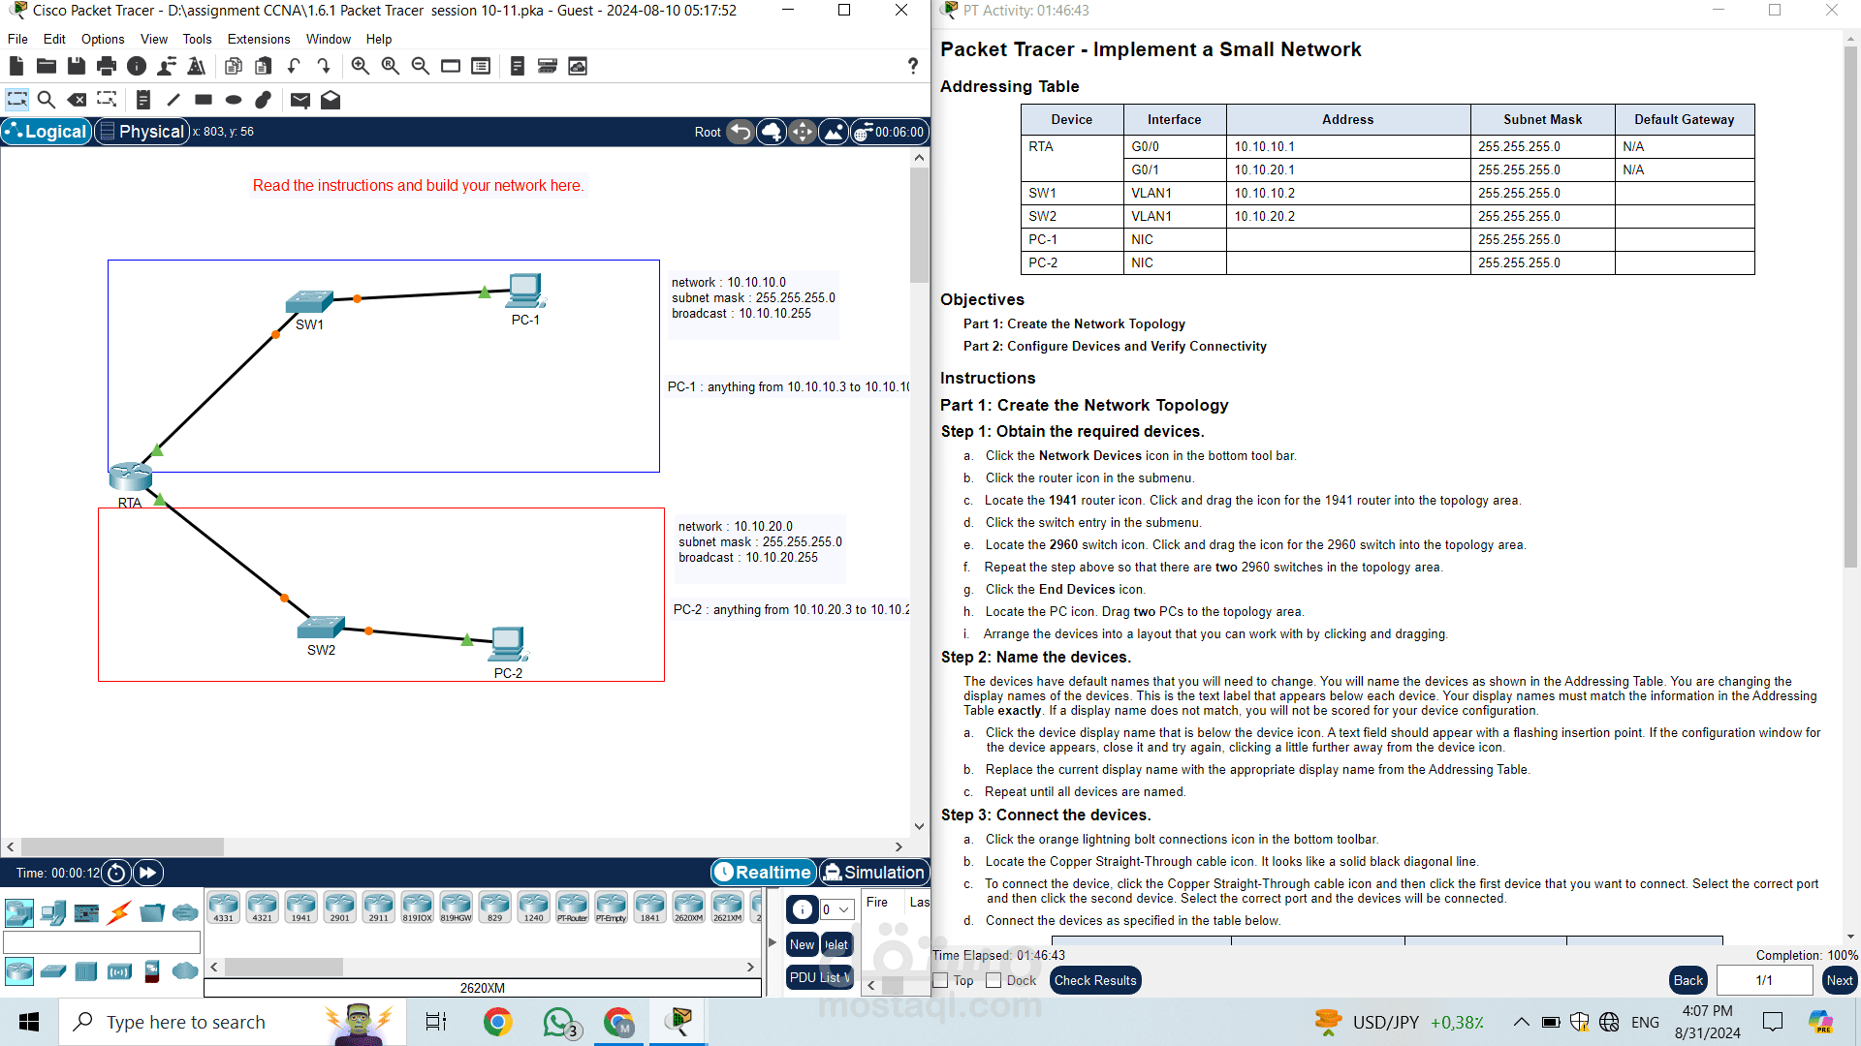The image size is (1861, 1046).
Task: Click the Zoom In toolbar icon
Action: click(x=360, y=66)
